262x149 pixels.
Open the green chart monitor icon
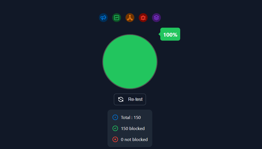[117, 18]
